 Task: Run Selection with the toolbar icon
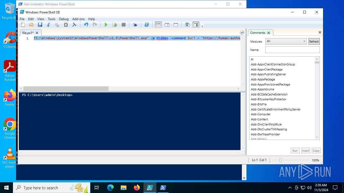115,25
